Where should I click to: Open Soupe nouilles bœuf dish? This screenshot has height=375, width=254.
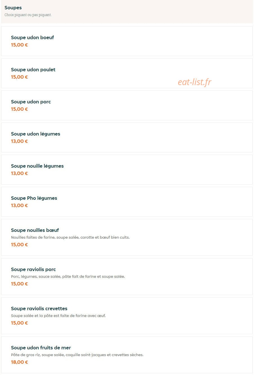pyautogui.click(x=127, y=238)
